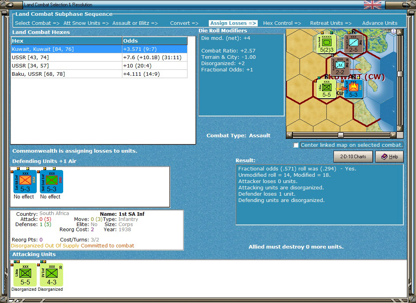Click the 'Defender loses 1 unit.' result line
This screenshot has height=303, width=416.
[267, 194]
